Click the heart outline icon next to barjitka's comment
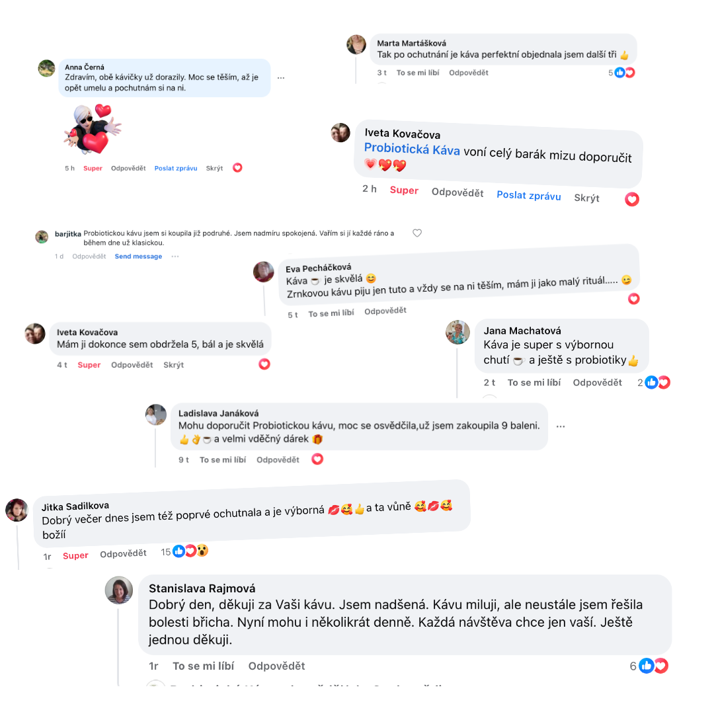Image resolution: width=714 pixels, height=714 pixels. click(417, 233)
